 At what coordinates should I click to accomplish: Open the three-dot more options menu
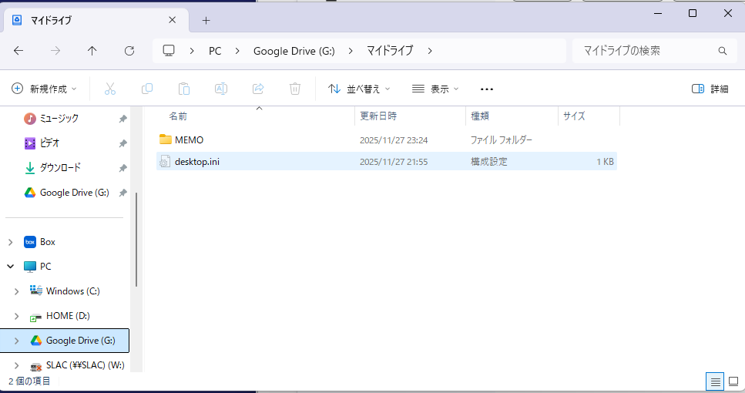coord(486,89)
